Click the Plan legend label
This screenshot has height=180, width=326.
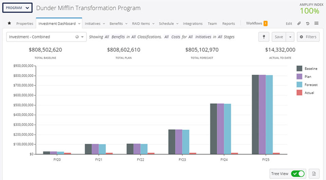coord(308,77)
